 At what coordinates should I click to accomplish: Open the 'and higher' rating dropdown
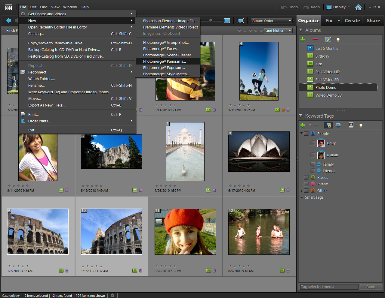click(279, 31)
